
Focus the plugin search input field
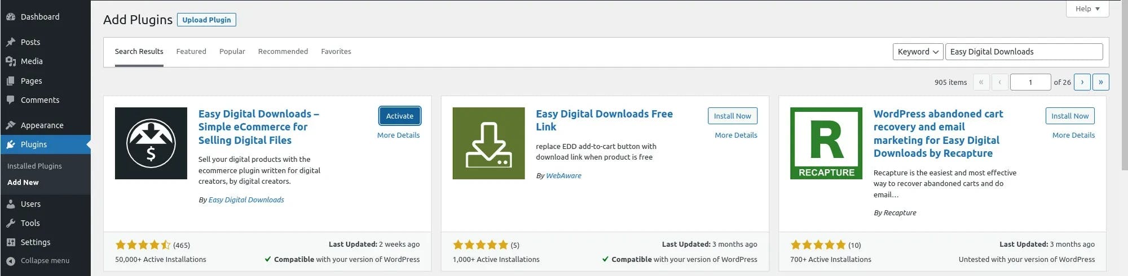point(1024,52)
